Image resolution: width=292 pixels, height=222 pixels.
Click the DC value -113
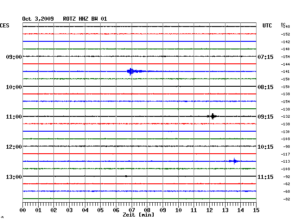[x=286, y=161]
